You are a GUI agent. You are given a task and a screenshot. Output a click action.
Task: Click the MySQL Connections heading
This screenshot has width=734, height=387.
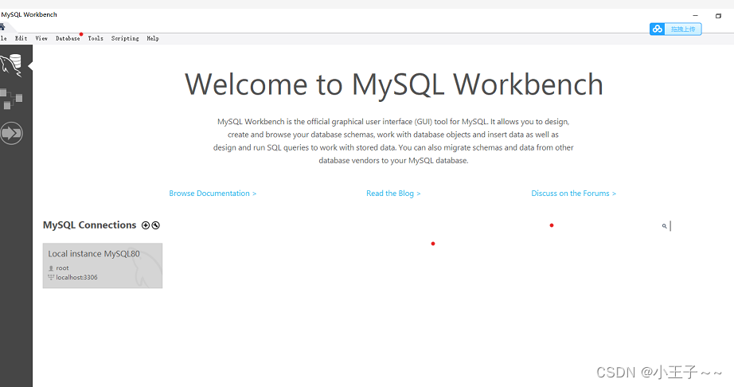(x=89, y=225)
